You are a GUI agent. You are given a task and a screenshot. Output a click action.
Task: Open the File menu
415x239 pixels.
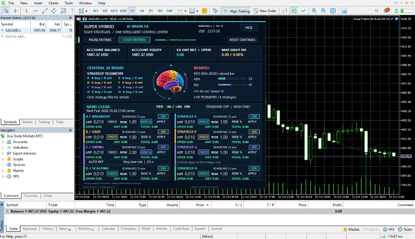[11, 3]
